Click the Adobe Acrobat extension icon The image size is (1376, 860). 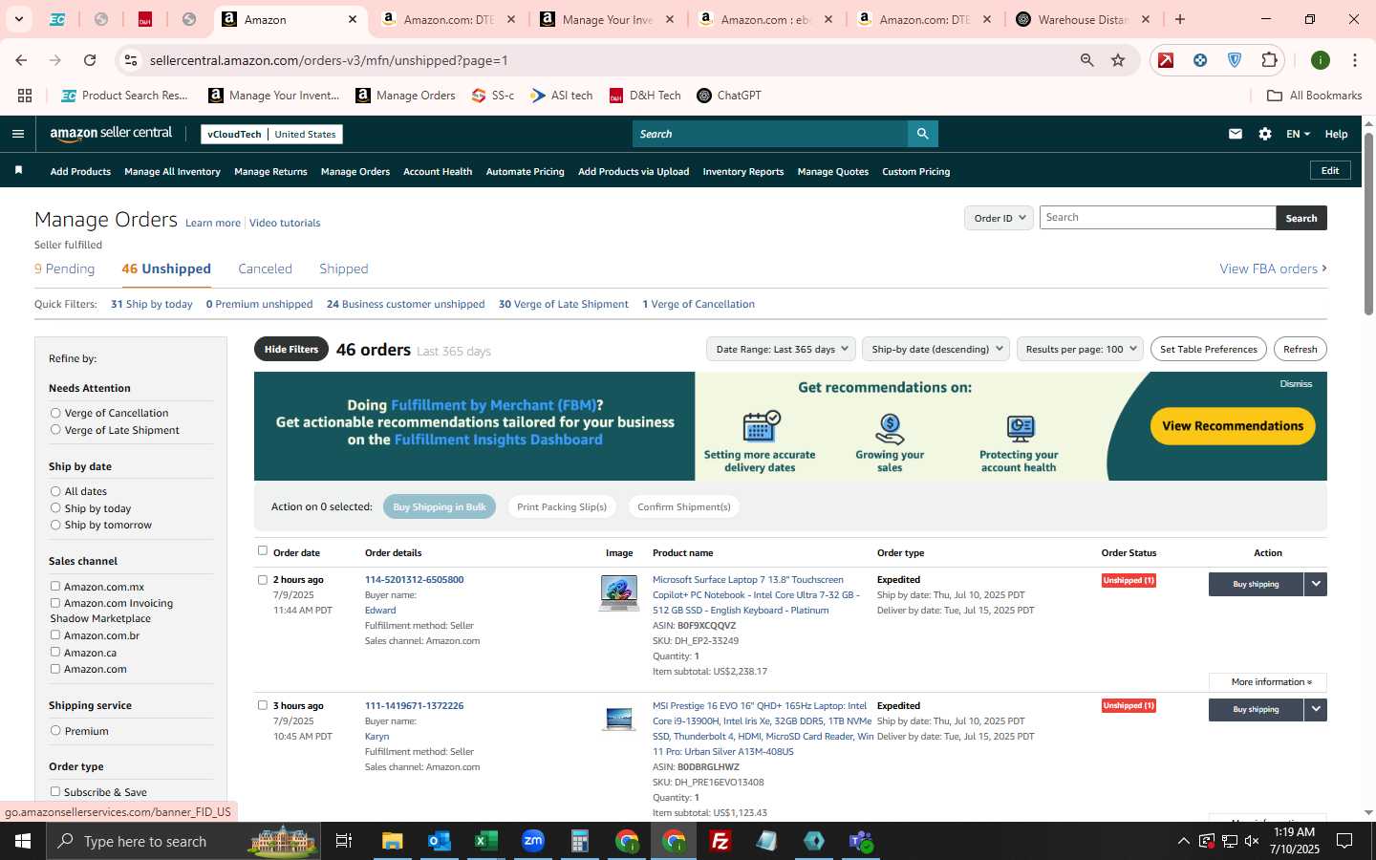[x=1166, y=60]
